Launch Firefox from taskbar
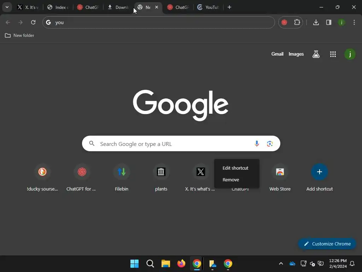 (181, 263)
